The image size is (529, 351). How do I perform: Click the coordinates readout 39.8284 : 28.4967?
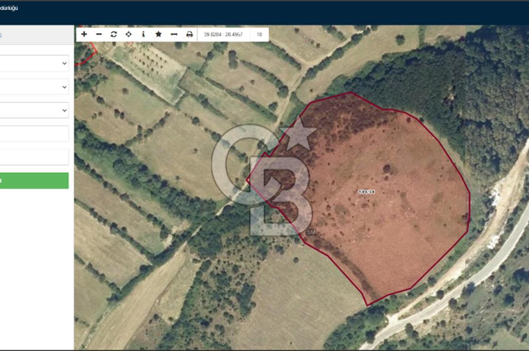[223, 34]
